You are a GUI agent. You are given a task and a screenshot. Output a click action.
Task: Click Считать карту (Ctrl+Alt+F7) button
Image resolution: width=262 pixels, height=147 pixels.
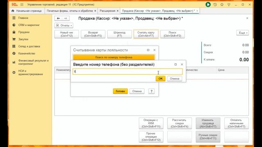pos(146,34)
